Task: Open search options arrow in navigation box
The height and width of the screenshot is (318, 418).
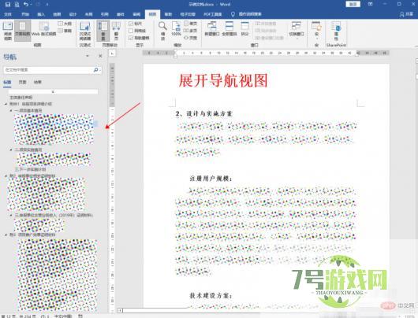Action: (x=100, y=70)
